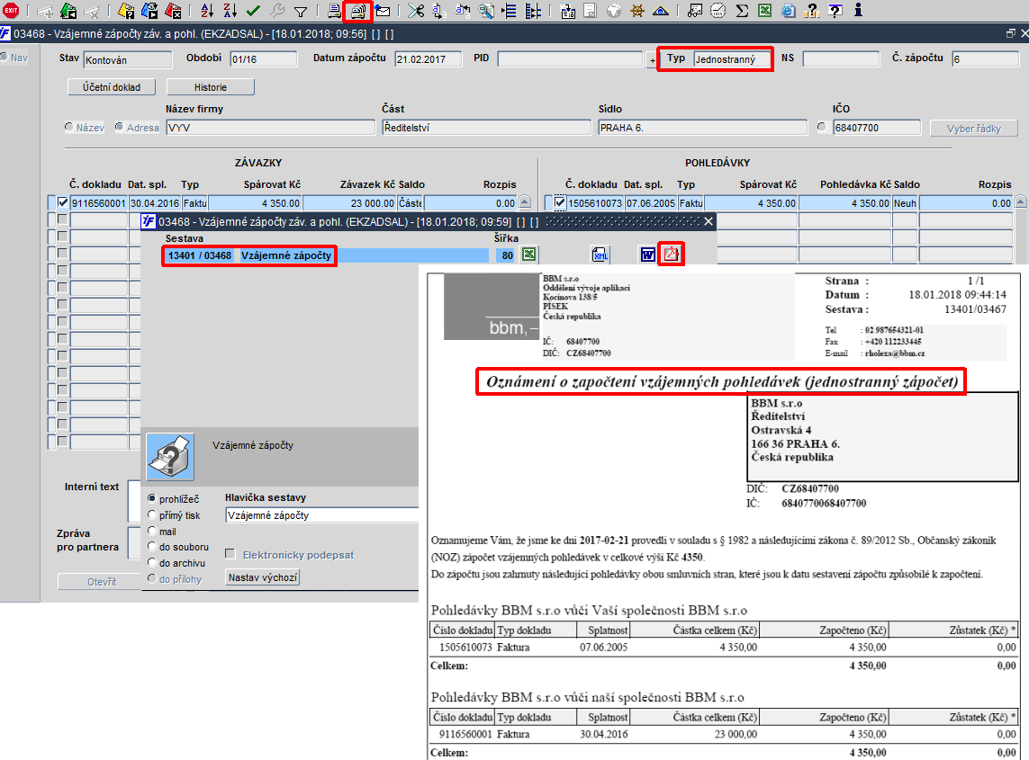Screen dimensions: 1029x760
Task: Click the 'Závazek Kč' value 23 000.00
Action: click(350, 203)
